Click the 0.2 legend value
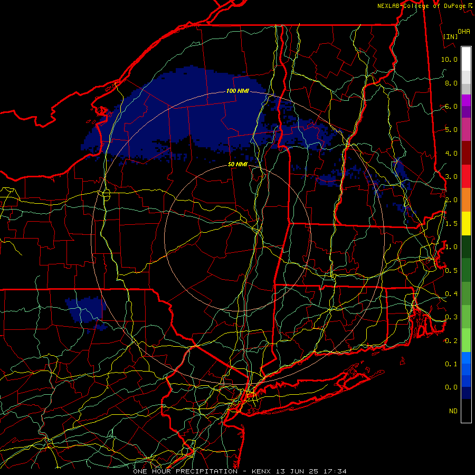 (x=451, y=341)
